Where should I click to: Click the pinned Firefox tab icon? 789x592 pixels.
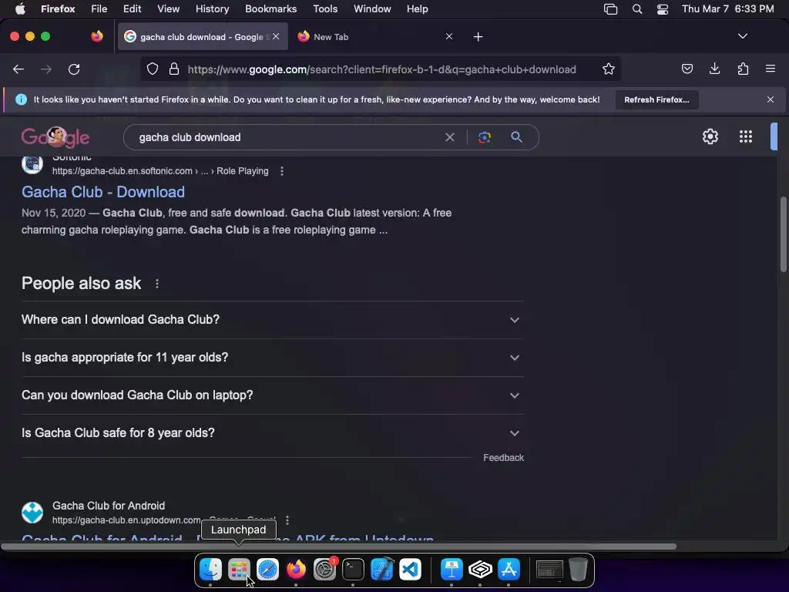[x=96, y=36]
